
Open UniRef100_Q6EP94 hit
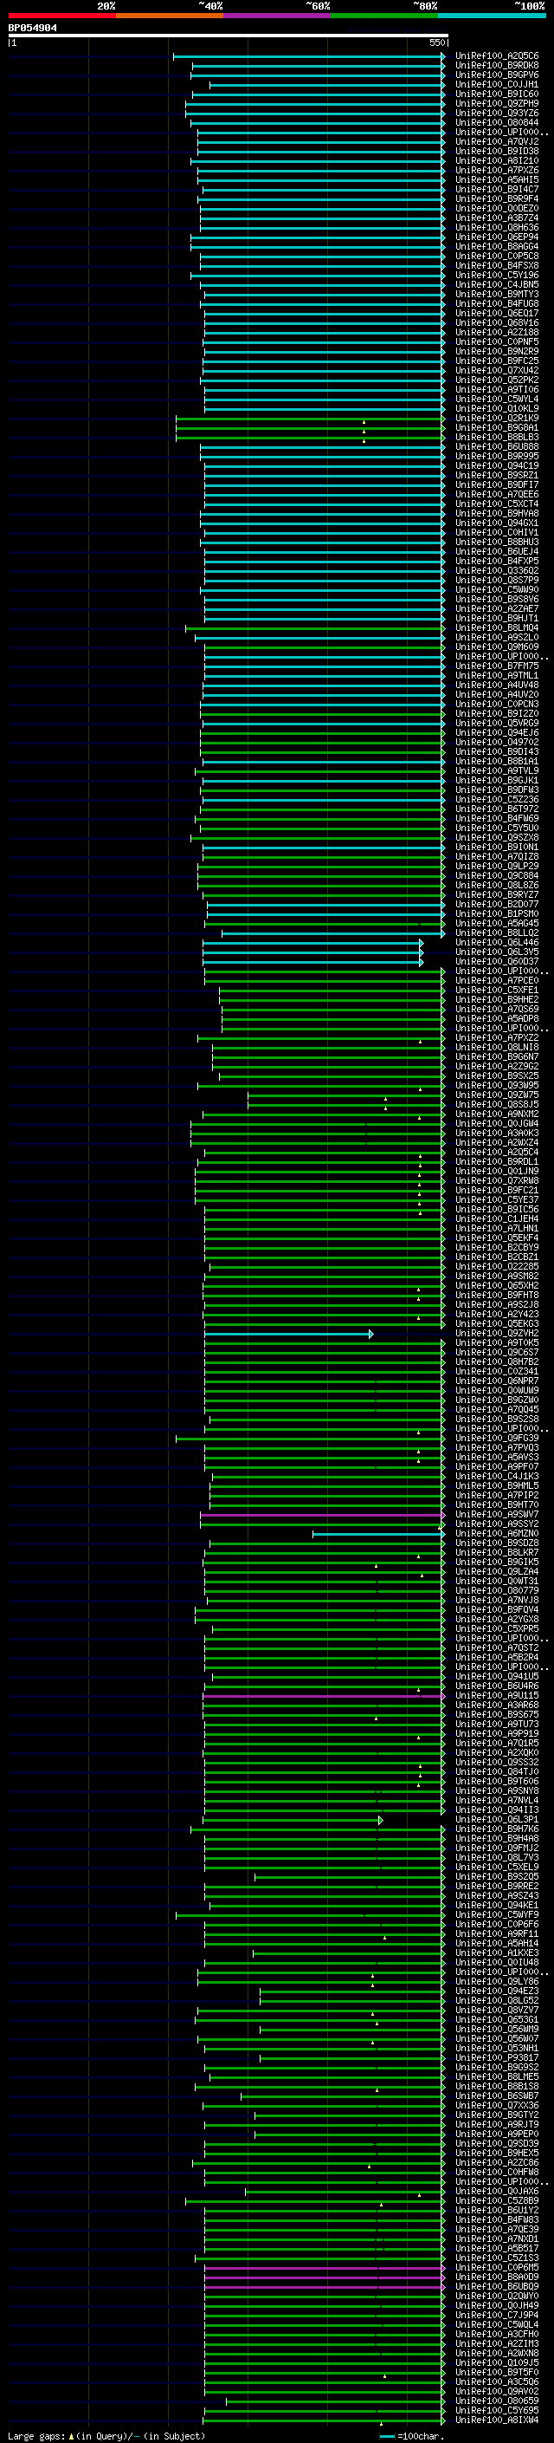point(497,237)
